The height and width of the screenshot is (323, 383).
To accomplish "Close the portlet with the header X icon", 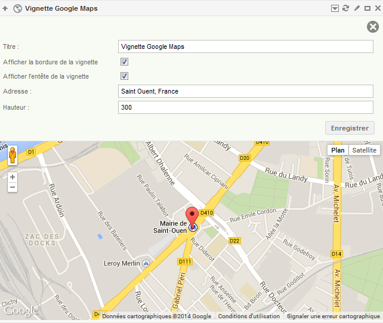I will 378,8.
